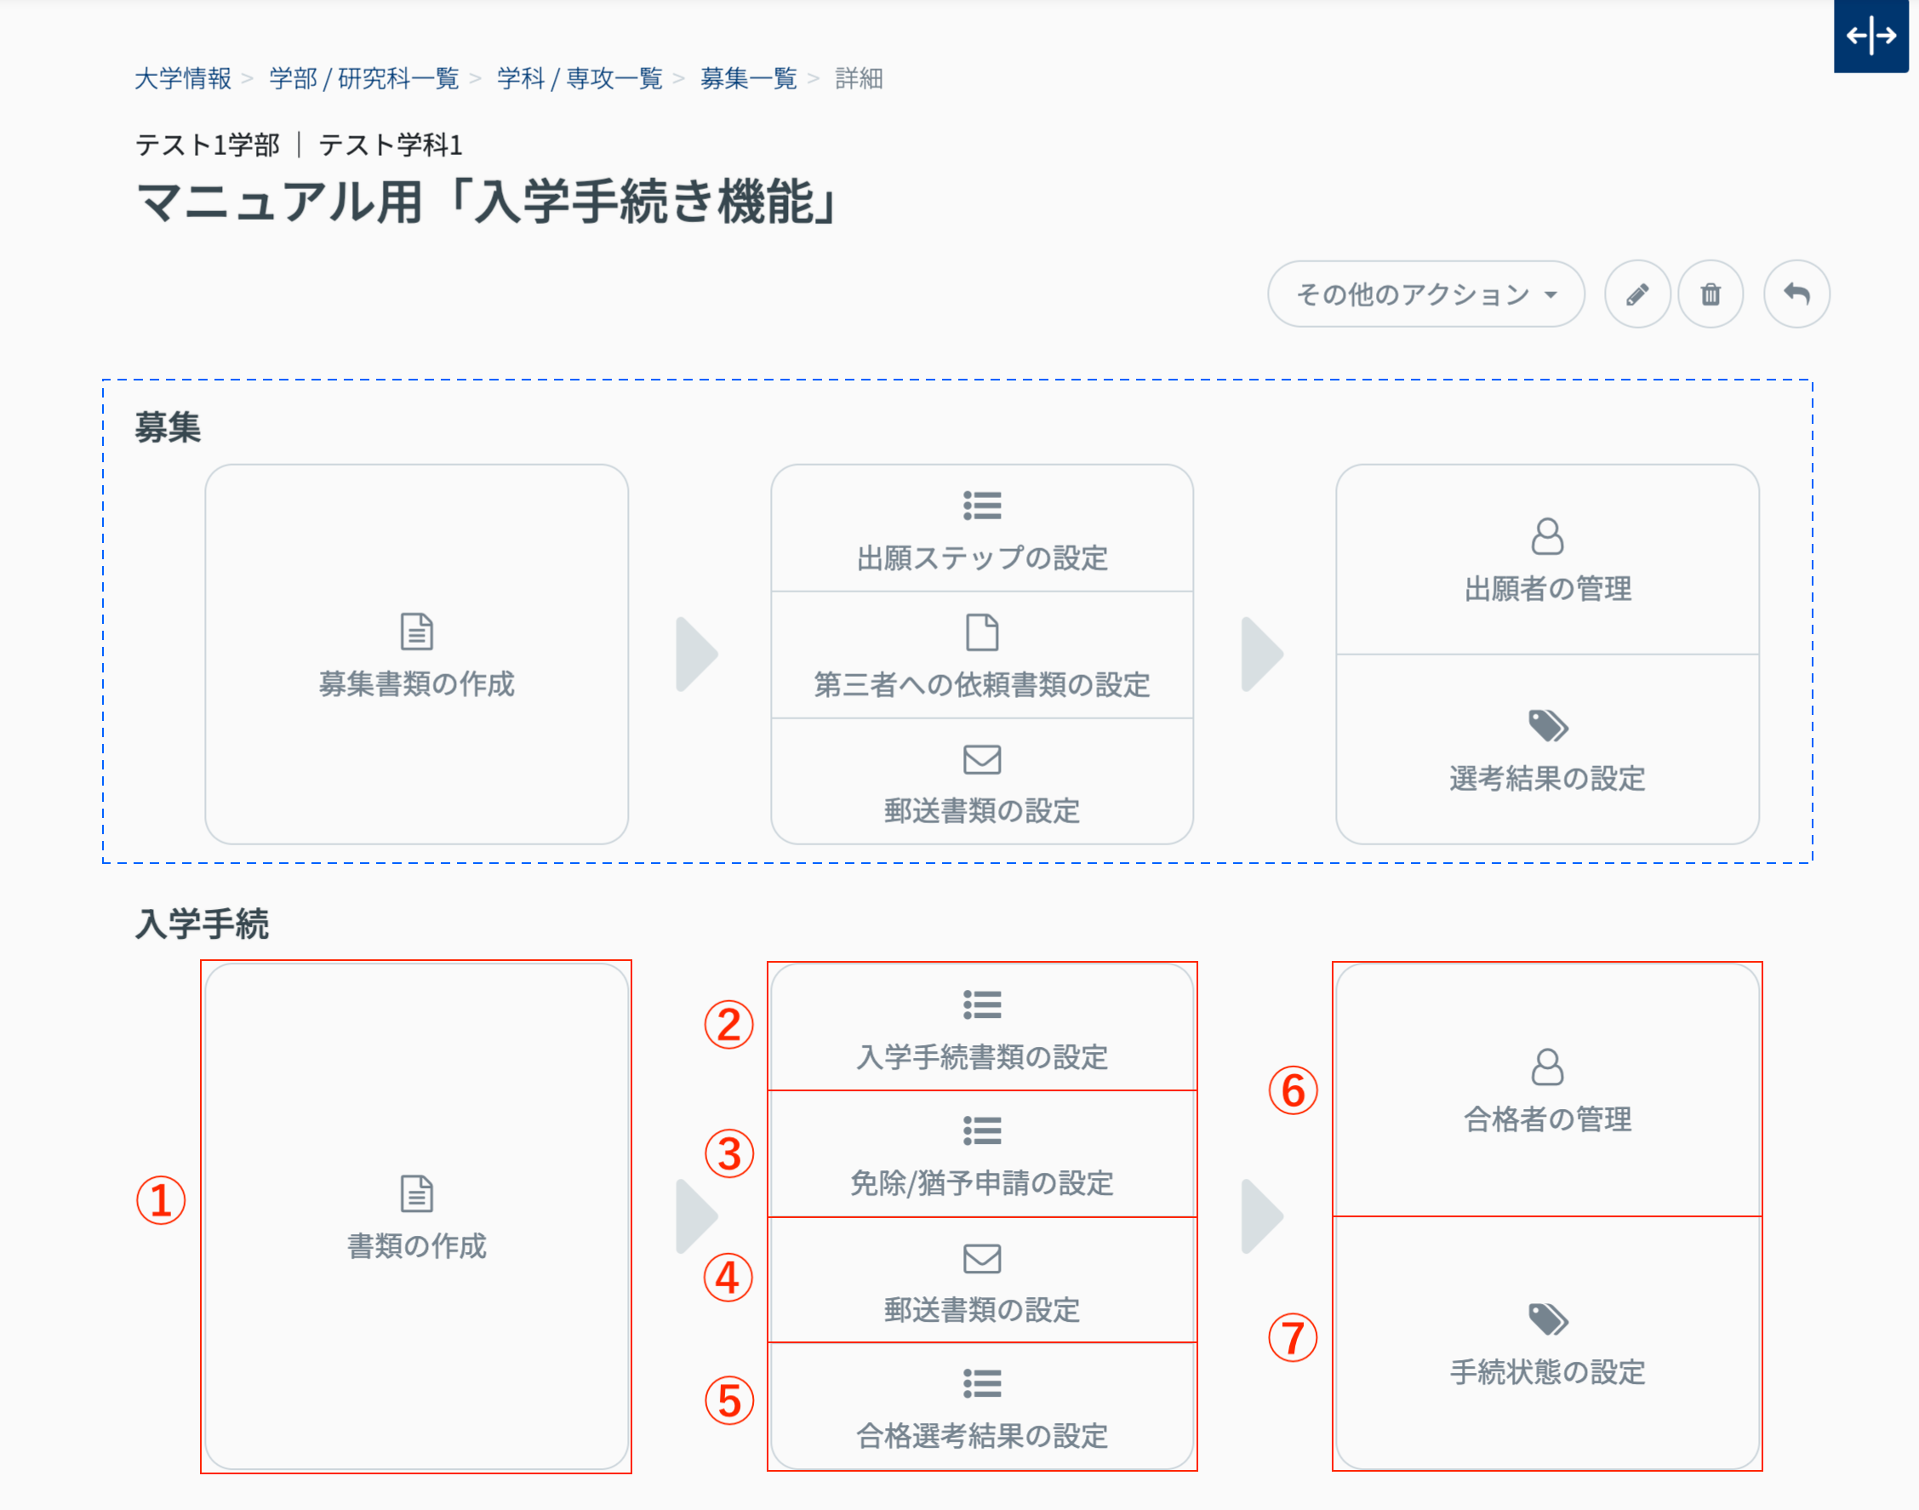Viewport: 1919px width, 1510px height.
Task: Go to 大学情報 breadcrumb link
Action: pyautogui.click(x=183, y=78)
